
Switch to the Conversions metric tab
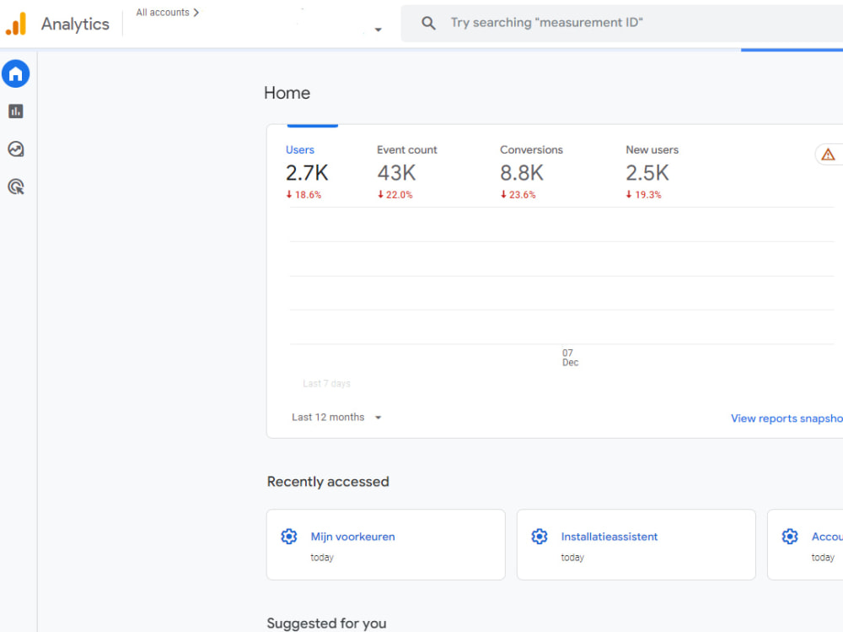tap(531, 149)
